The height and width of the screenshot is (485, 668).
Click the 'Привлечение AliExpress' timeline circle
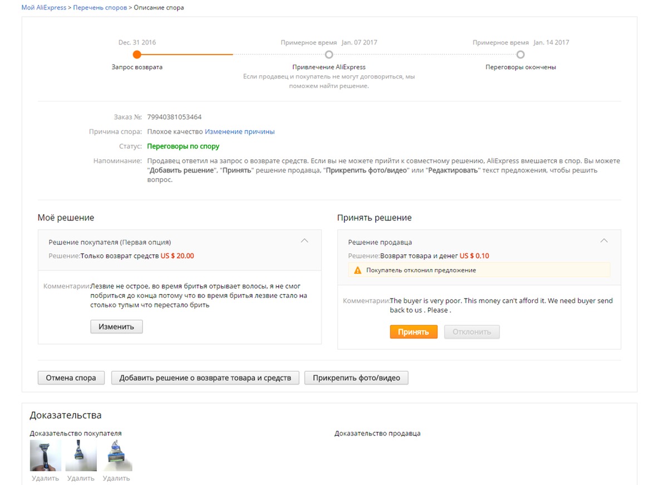329,55
